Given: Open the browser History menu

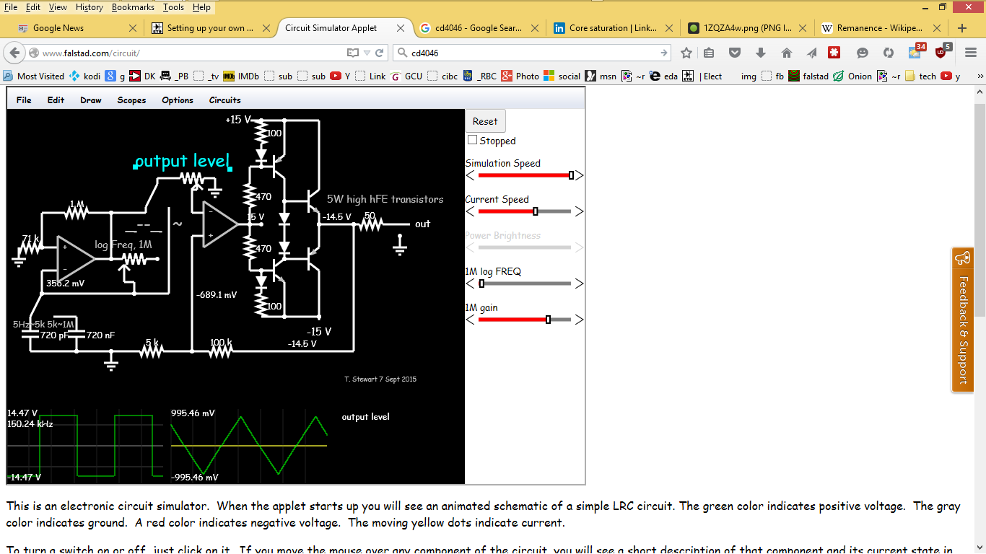Looking at the screenshot, I should click(x=90, y=7).
